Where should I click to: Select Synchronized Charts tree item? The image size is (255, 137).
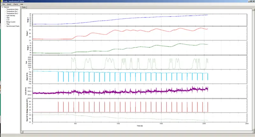[x=13, y=26]
